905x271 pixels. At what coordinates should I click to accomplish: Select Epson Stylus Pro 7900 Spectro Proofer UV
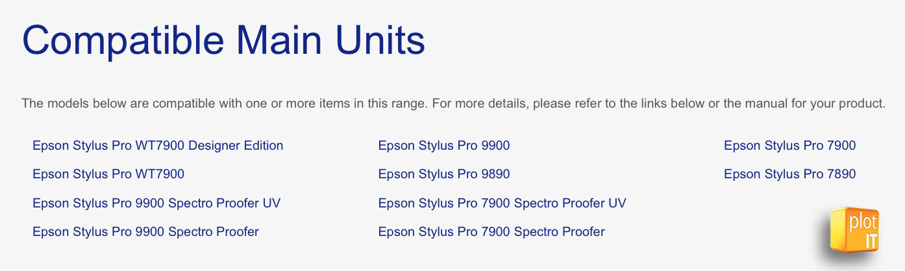click(x=502, y=203)
